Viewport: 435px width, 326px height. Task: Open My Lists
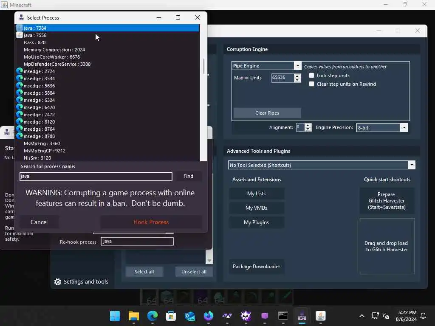click(256, 194)
